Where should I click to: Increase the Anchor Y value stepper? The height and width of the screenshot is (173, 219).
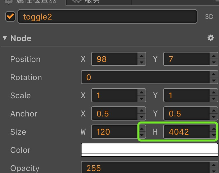(214, 111)
